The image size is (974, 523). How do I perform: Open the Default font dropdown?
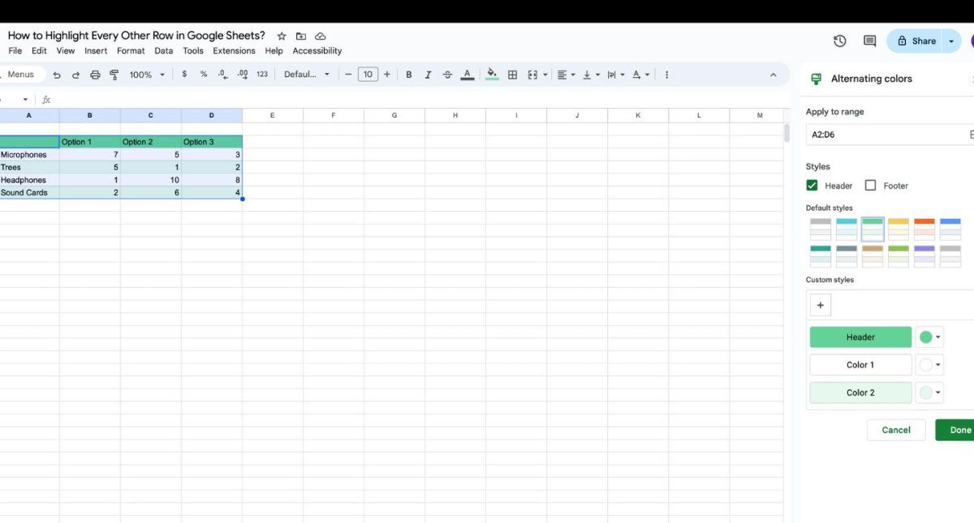pos(307,75)
